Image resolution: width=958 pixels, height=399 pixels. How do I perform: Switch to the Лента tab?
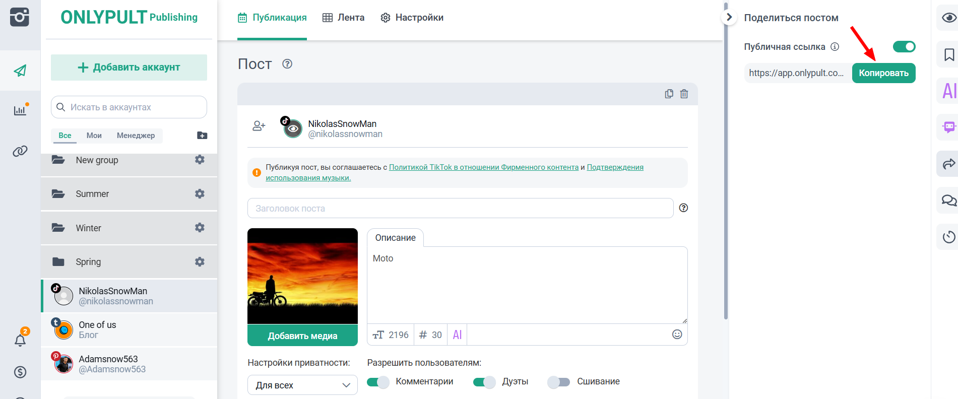344,18
